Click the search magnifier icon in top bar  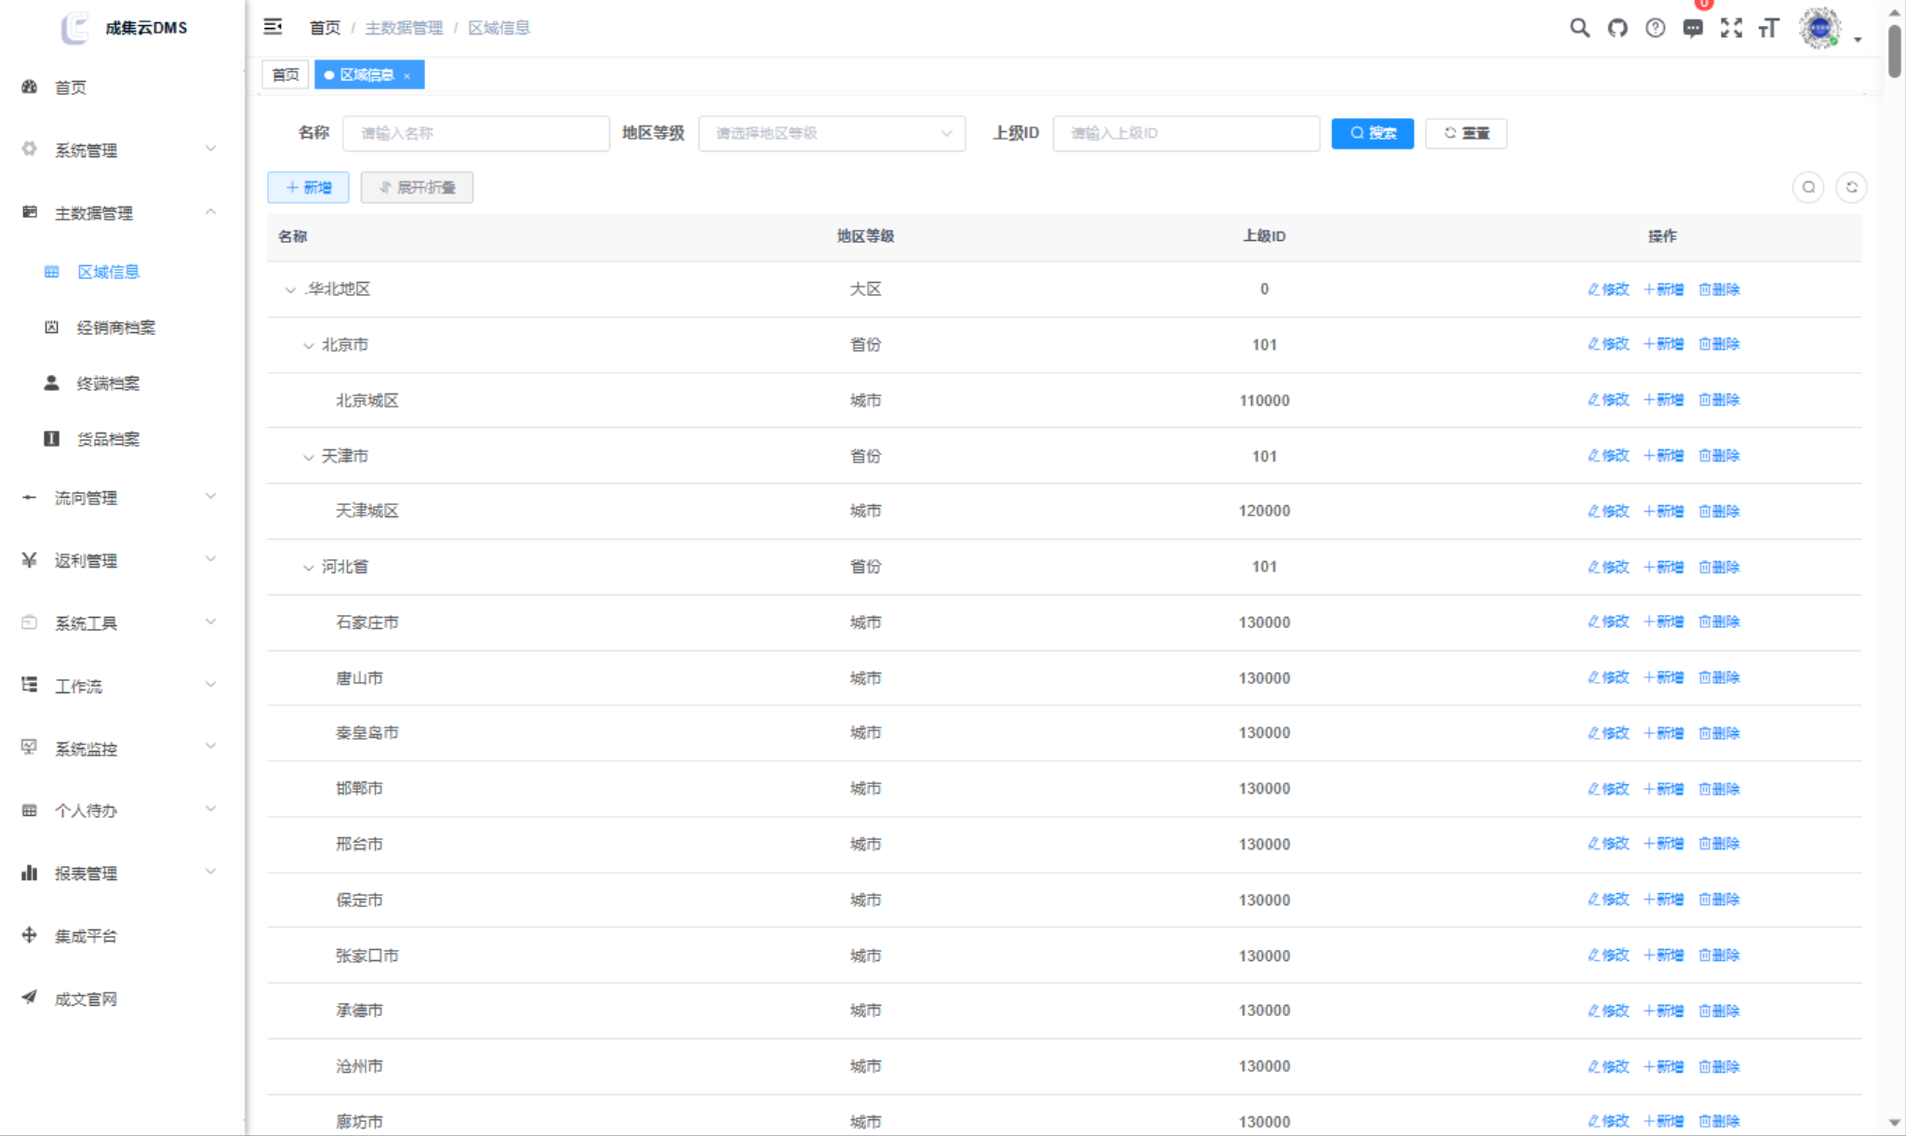pos(1579,28)
